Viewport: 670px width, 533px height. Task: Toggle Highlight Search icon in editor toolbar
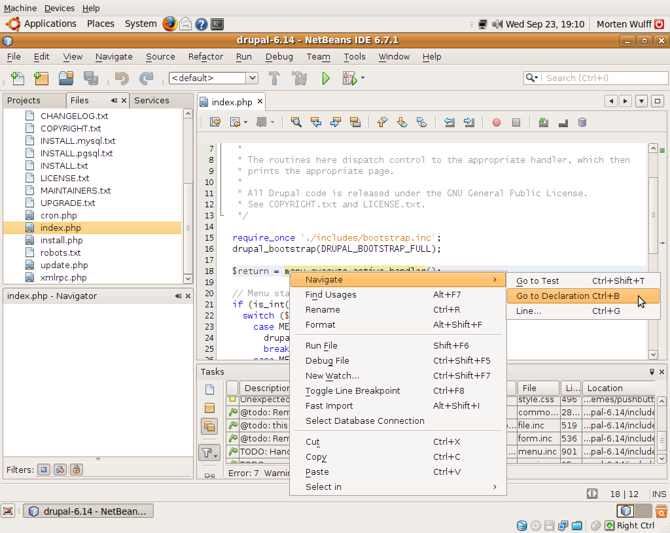pos(355,122)
